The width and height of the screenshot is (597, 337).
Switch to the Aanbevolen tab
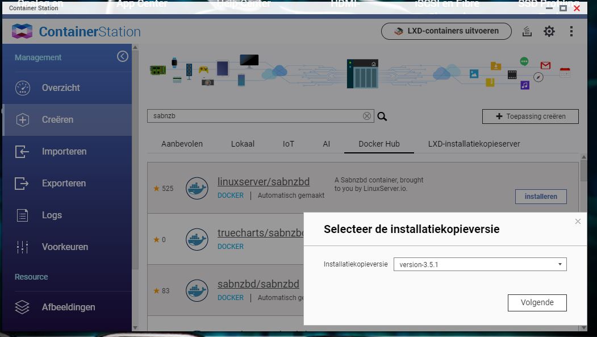(x=181, y=144)
